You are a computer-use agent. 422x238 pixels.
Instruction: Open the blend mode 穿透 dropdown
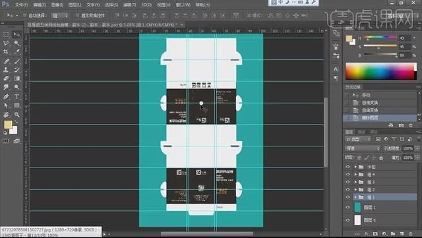362,148
